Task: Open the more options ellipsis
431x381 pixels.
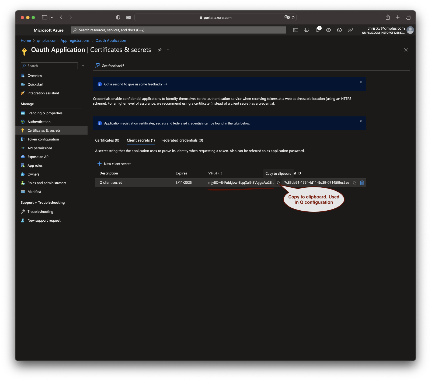Action: click(169, 50)
